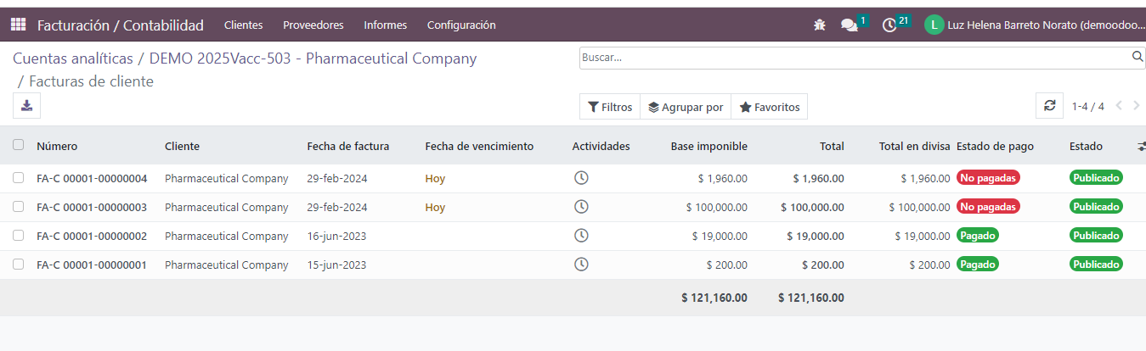This screenshot has width=1146, height=351.
Task: Open the Clientes menu
Action: (x=243, y=25)
